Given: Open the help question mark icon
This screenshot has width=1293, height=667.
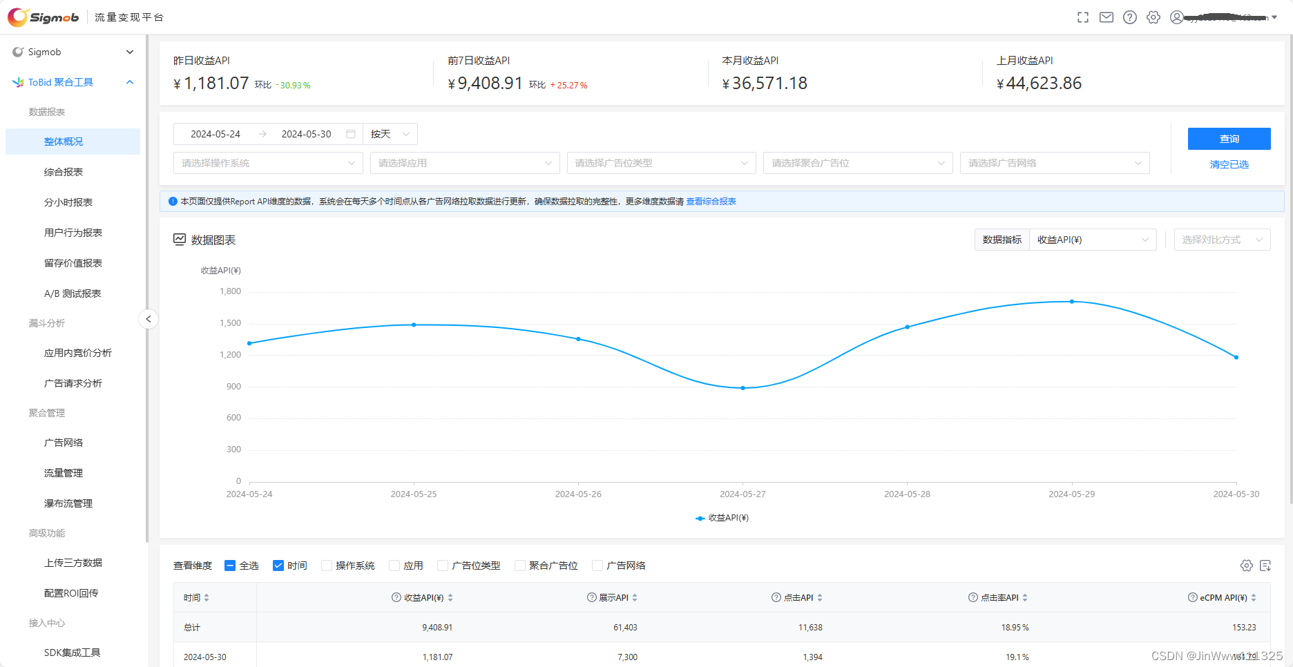Looking at the screenshot, I should (x=1130, y=17).
